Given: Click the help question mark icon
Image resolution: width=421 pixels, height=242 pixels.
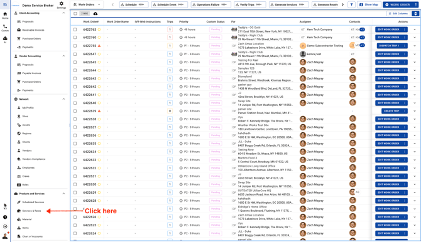Looking at the screenshot, I should [5, 217].
